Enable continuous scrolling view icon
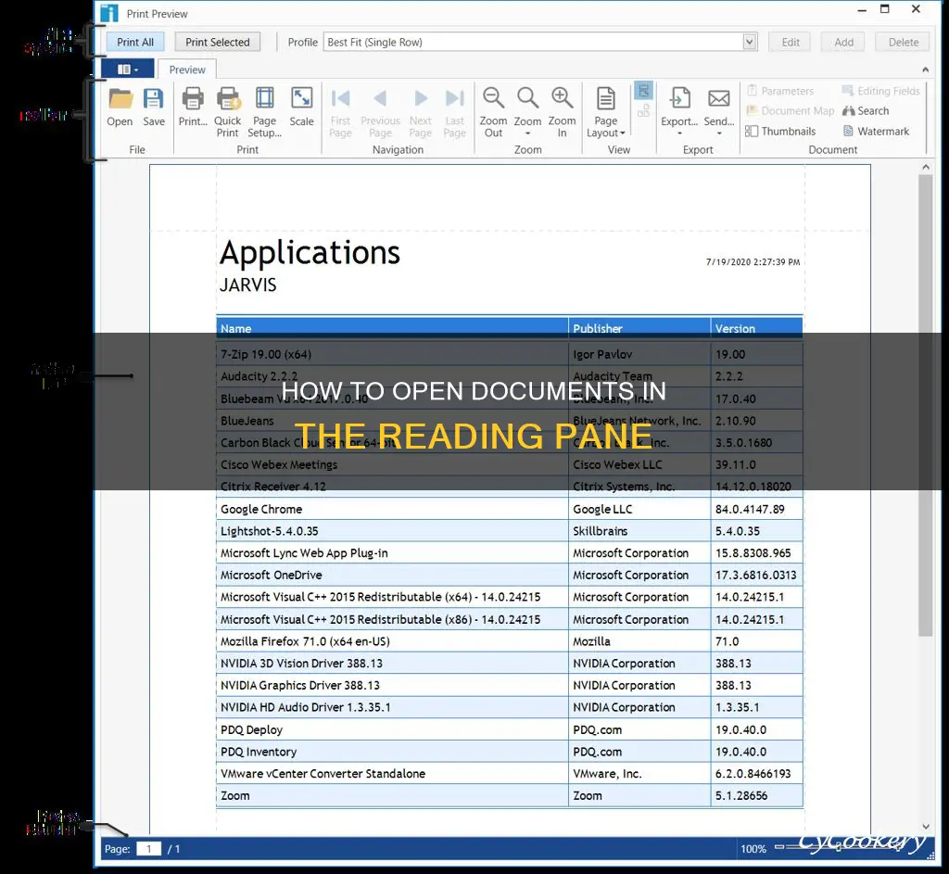 [x=643, y=91]
